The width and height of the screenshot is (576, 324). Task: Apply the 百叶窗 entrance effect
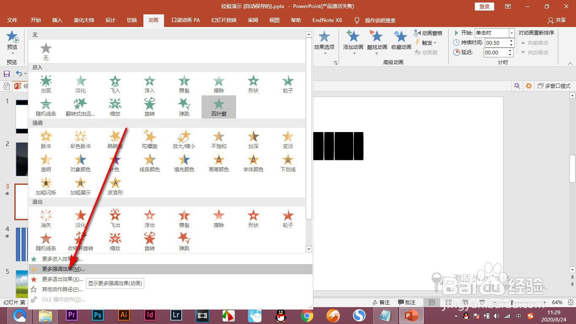(x=219, y=107)
